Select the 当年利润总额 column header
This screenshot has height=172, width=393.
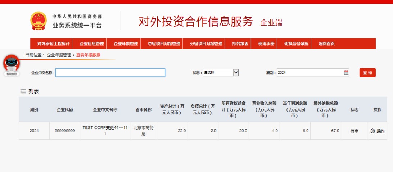[295, 109]
